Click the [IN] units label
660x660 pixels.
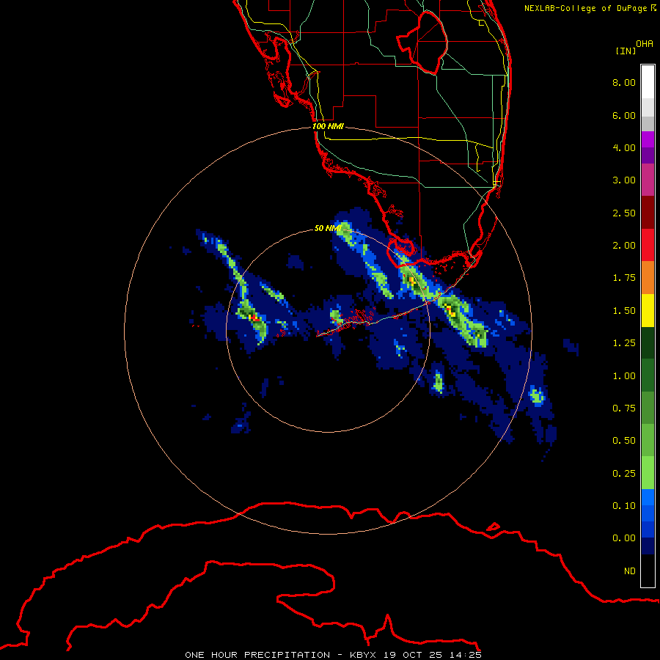pos(626,51)
